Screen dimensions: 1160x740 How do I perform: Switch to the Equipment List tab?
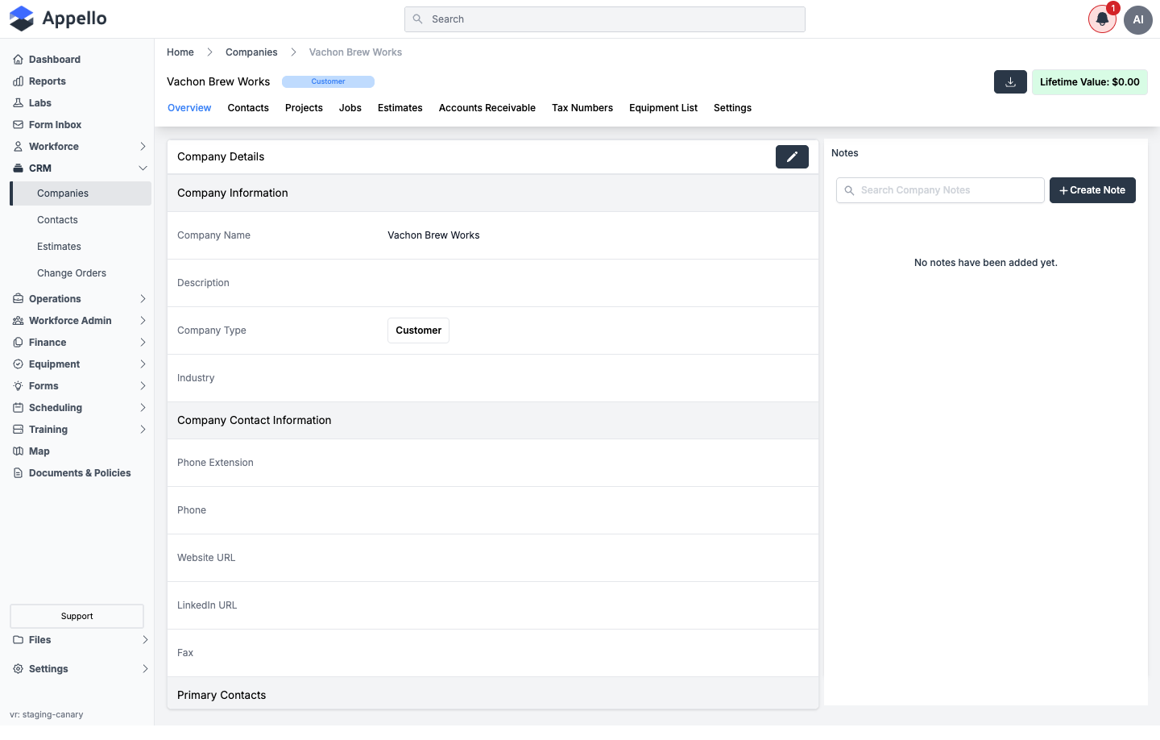(664, 108)
